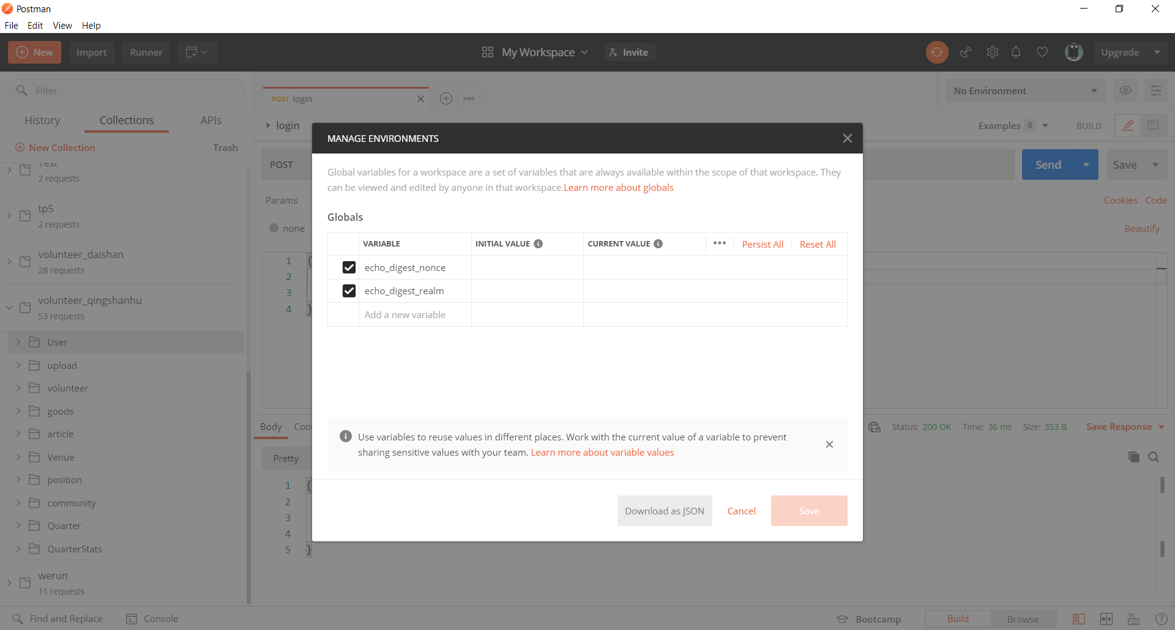This screenshot has height=630, width=1175.
Task: Open the notifications bell icon
Action: pos(1016,53)
